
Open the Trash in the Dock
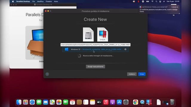(x=172, y=102)
